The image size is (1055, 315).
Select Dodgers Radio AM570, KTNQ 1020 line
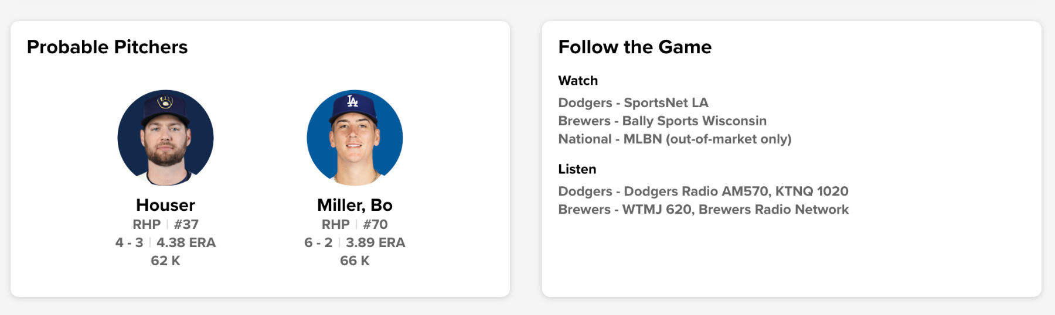point(703,191)
